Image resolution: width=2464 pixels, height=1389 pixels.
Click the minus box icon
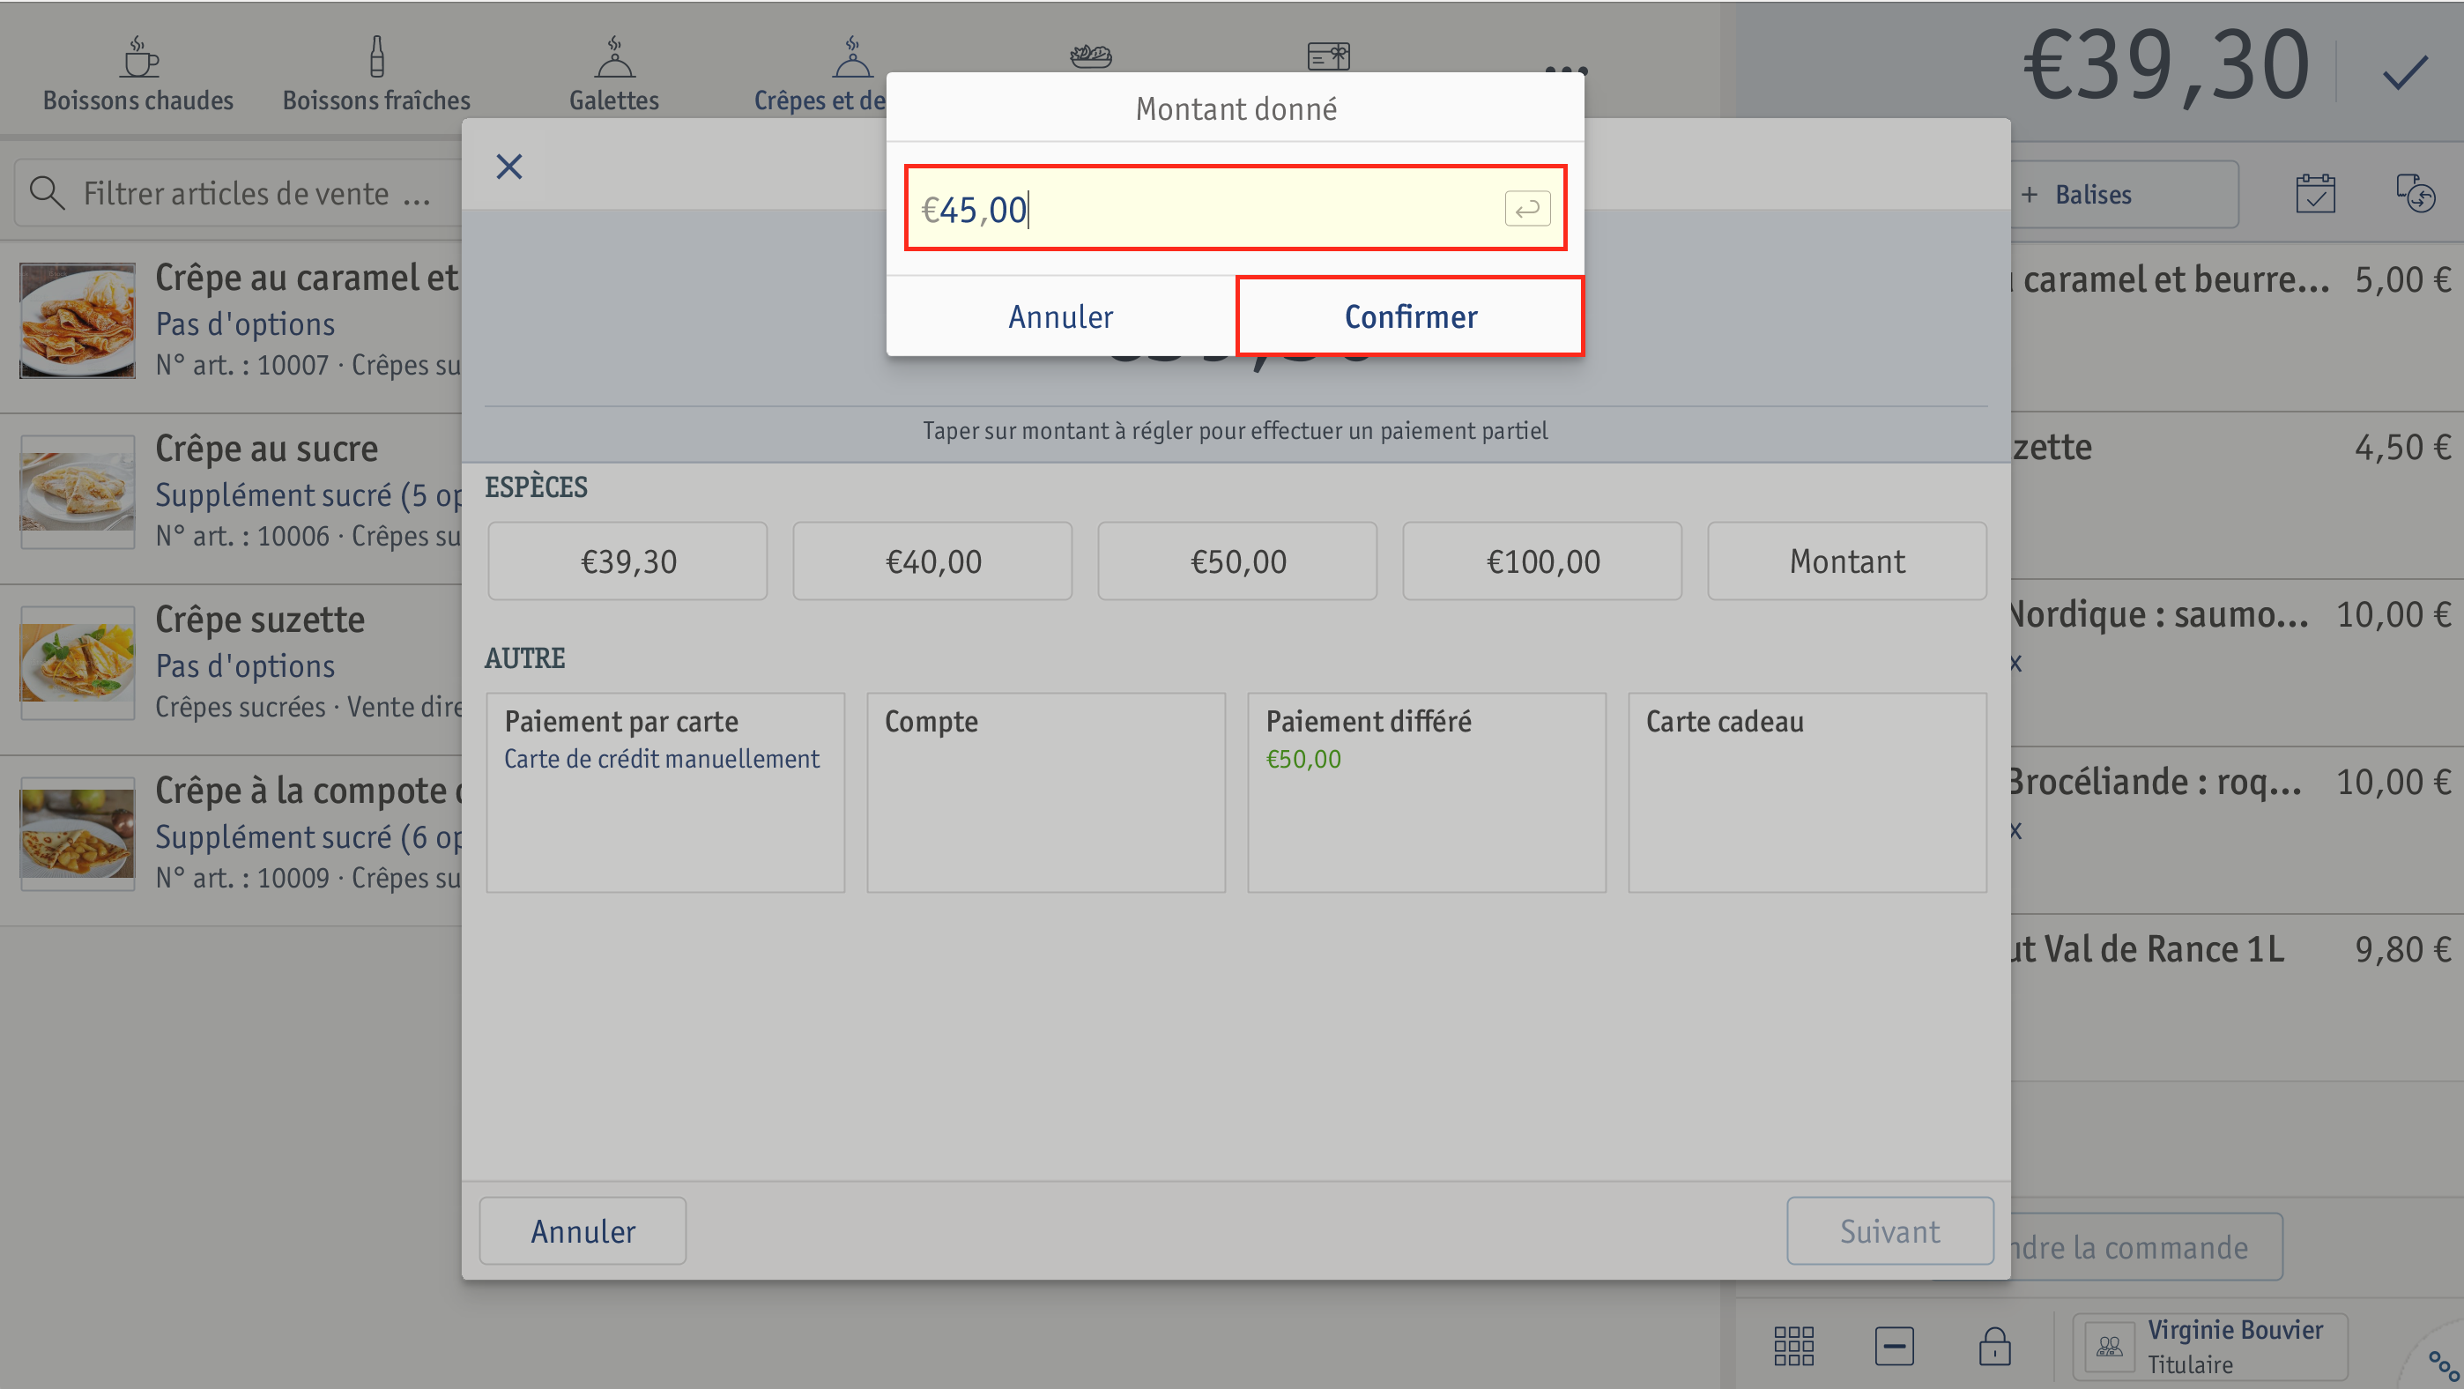pyautogui.click(x=1894, y=1346)
